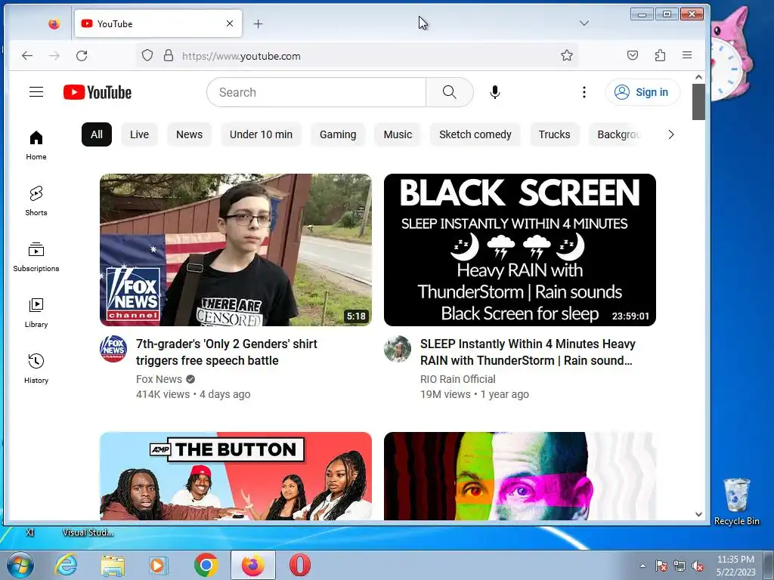The width and height of the screenshot is (774, 580).
Task: Open Fox News channel name link
Action: [159, 379]
